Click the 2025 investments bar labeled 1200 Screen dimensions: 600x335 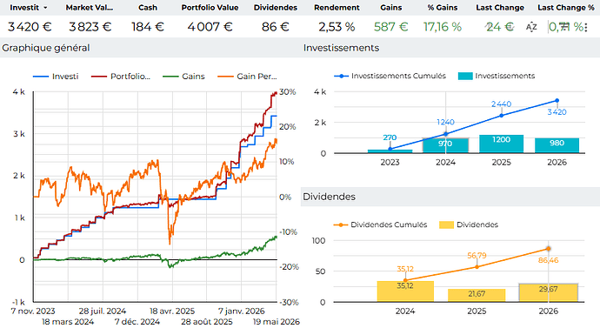point(501,144)
